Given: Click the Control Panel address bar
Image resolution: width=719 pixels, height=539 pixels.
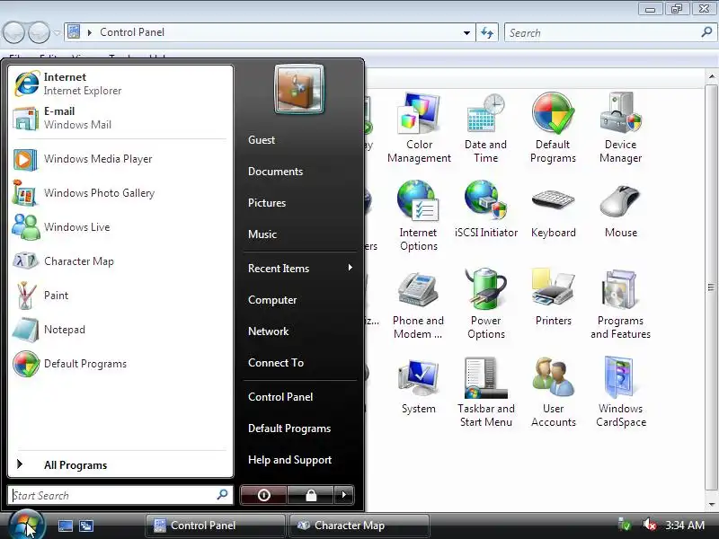Looking at the screenshot, I should [x=271, y=32].
